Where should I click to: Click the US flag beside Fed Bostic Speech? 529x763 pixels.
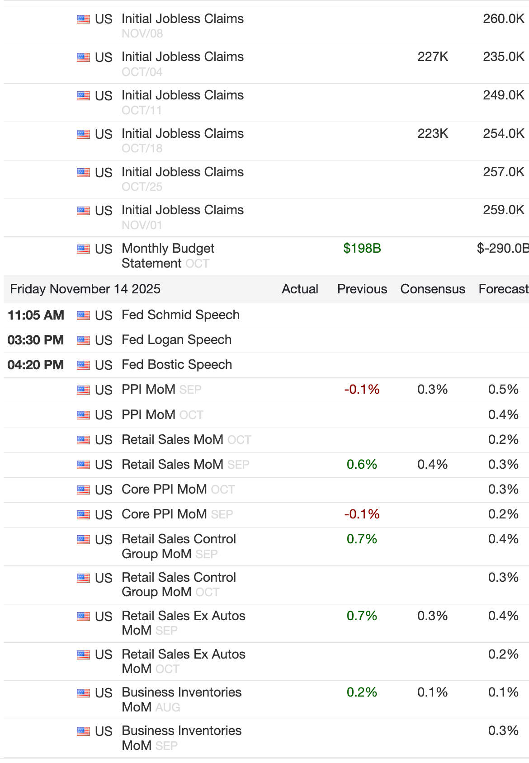(x=83, y=365)
